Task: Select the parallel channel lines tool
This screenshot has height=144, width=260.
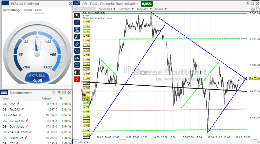Action: [x=77, y=44]
